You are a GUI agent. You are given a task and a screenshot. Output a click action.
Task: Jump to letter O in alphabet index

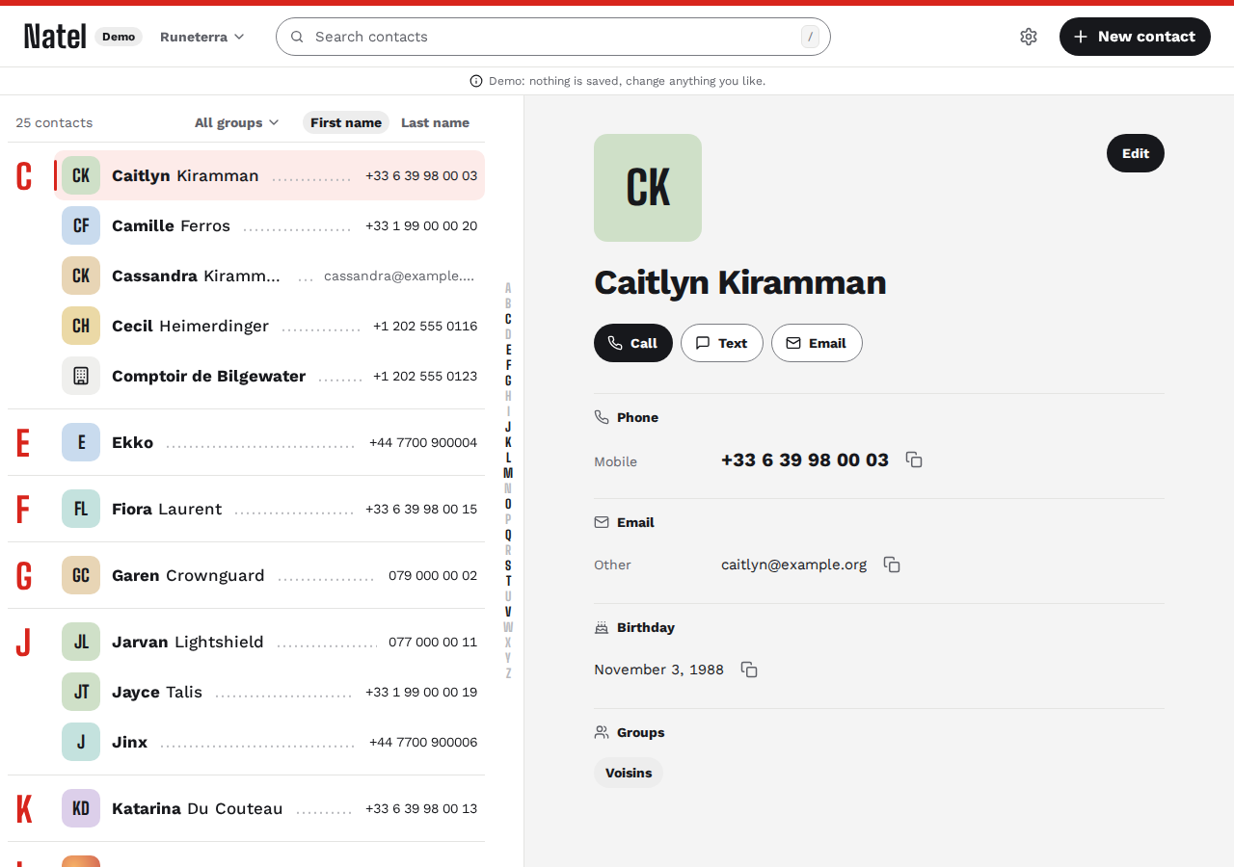[x=508, y=504]
